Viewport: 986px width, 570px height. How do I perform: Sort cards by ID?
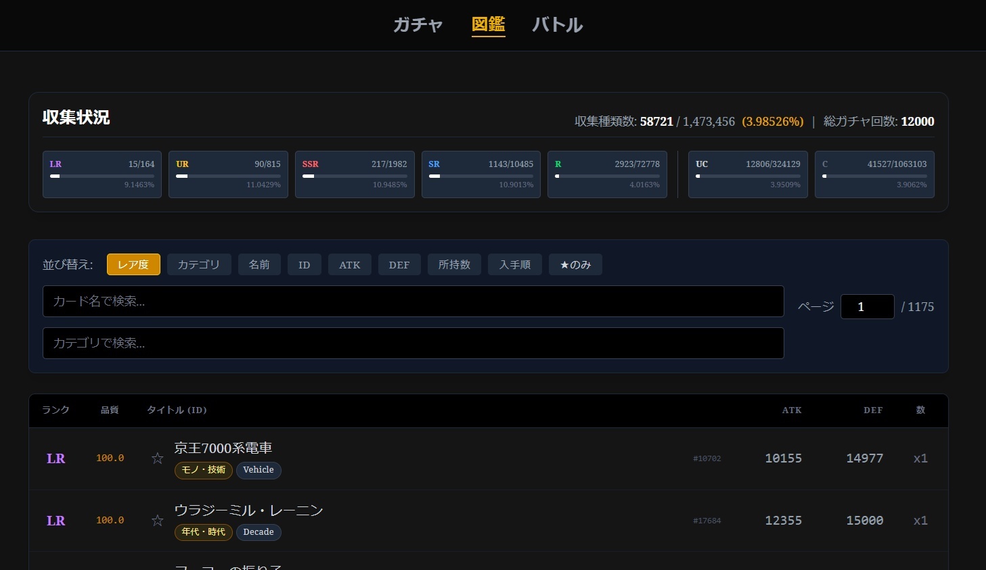pyautogui.click(x=305, y=264)
